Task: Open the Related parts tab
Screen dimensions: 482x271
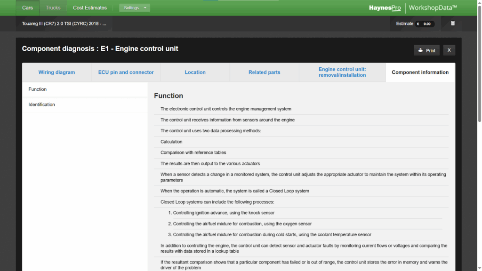Action: [x=264, y=72]
